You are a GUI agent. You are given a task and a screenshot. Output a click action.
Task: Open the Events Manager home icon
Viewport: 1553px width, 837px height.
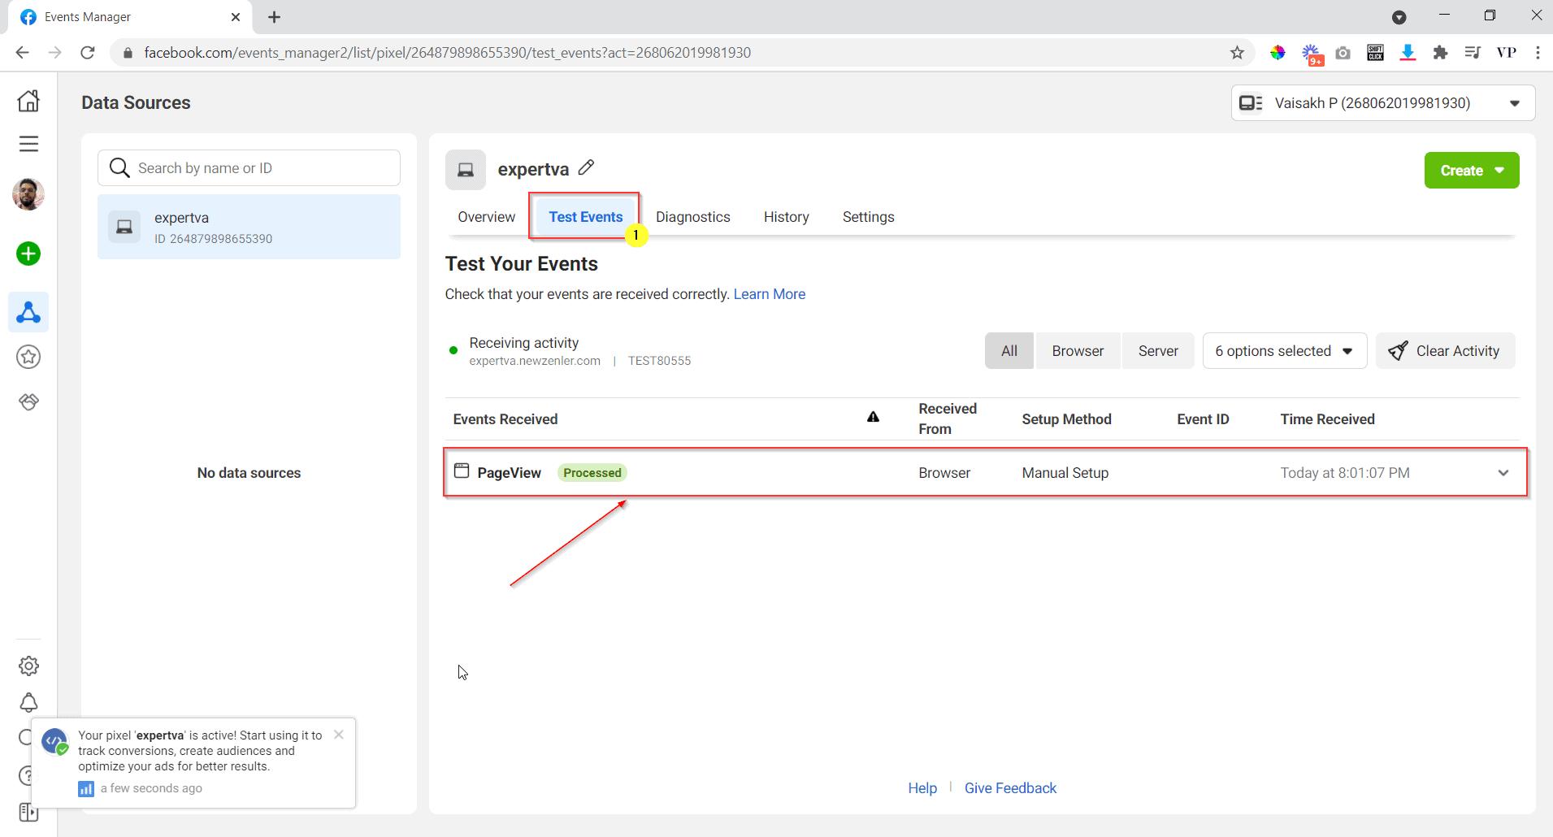click(28, 100)
